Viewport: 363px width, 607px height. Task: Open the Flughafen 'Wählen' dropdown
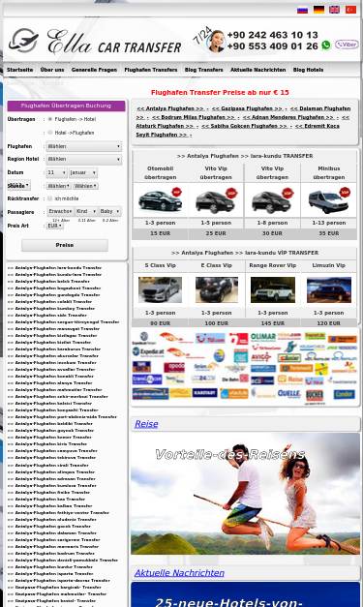coord(84,146)
